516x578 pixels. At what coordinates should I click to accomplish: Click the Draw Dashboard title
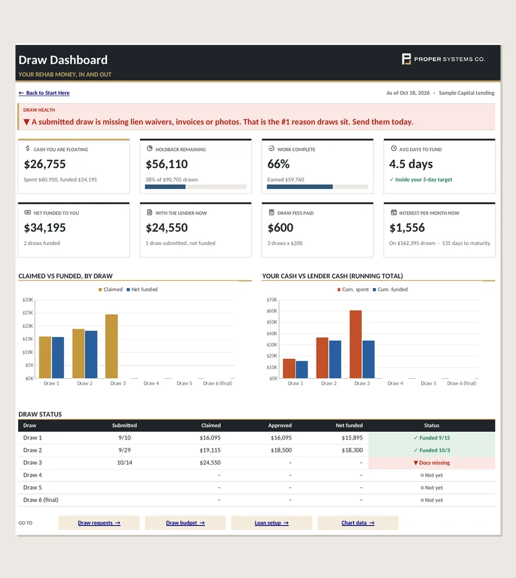(63, 60)
